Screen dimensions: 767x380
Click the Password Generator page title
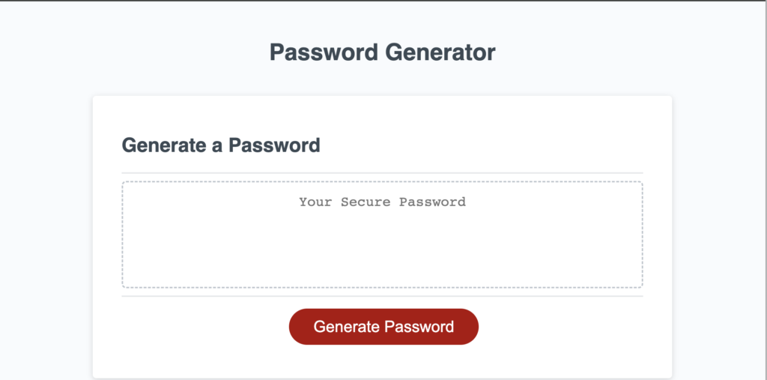(382, 52)
